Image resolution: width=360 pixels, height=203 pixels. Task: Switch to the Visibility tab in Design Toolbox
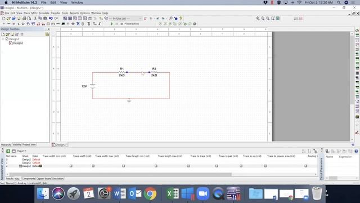point(17,144)
